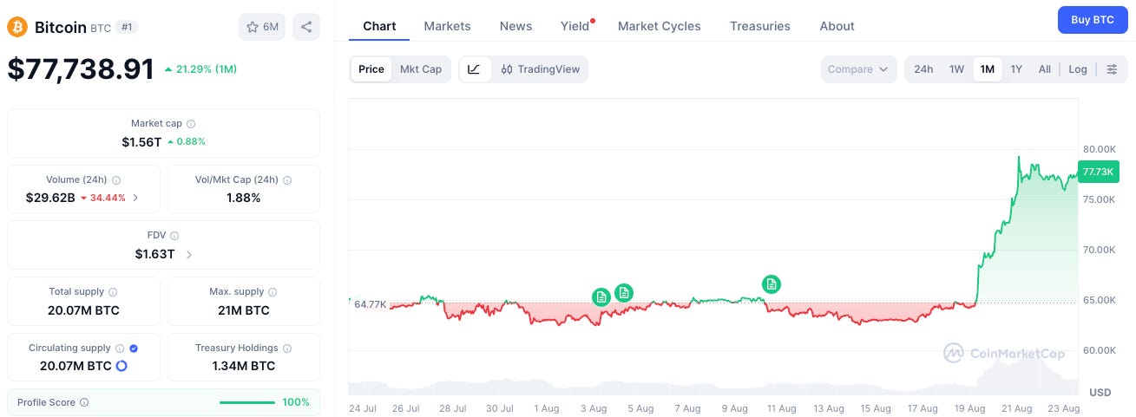Open the Treasuries tab
1136x417 pixels.
760,26
